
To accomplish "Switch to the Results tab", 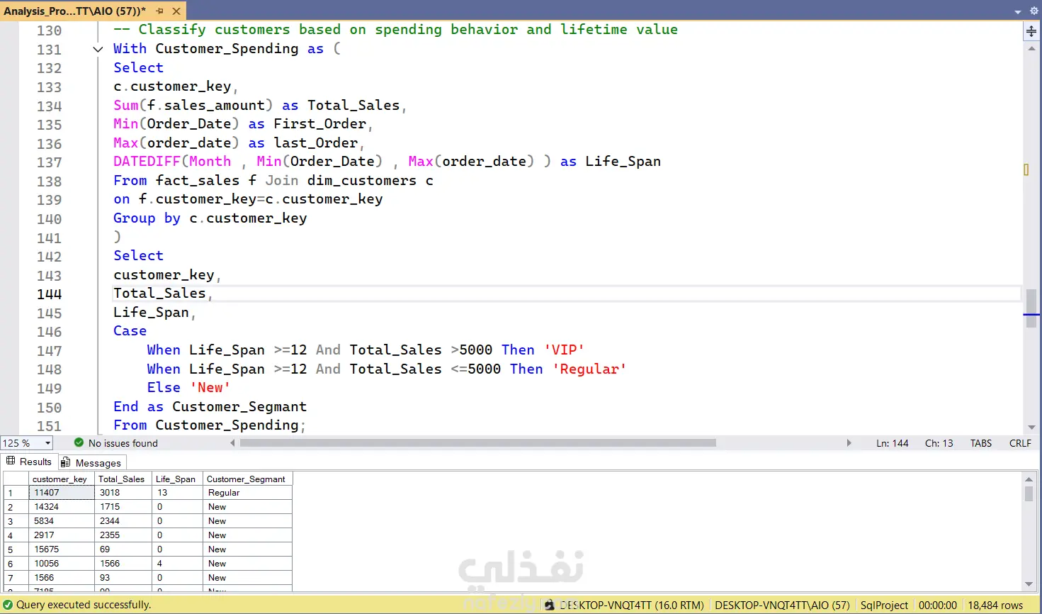I will [29, 462].
